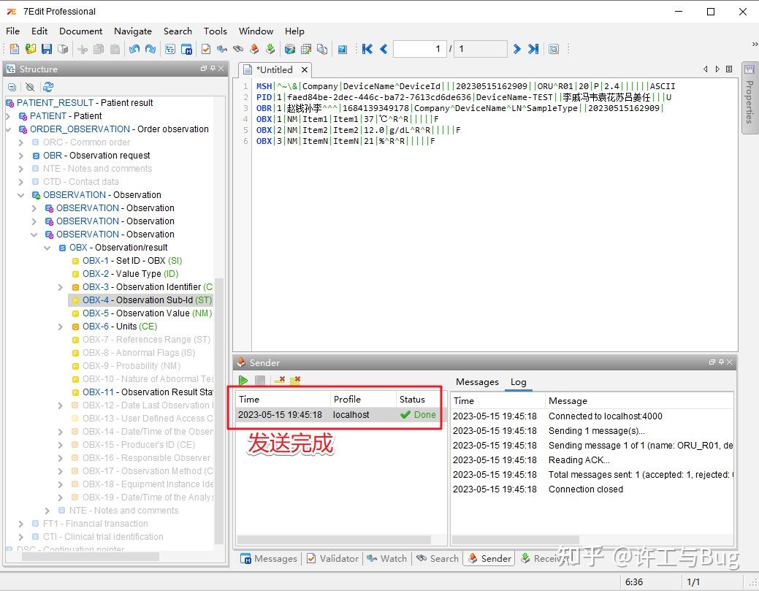Image resolution: width=759 pixels, height=591 pixels.
Task: Expand OBX-3 Observation Identifier node
Action: pos(61,287)
